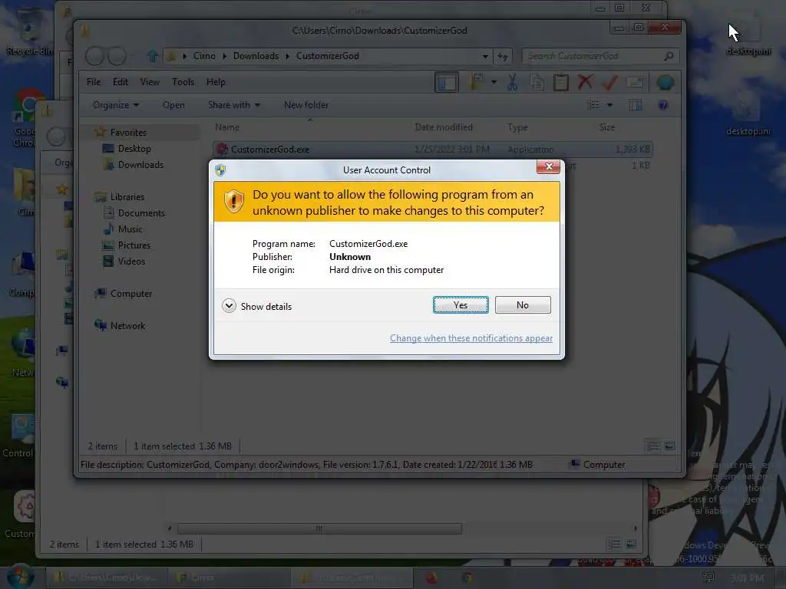This screenshot has height=589, width=786.
Task: Click the Chrome taskbar icon
Action: (467, 578)
